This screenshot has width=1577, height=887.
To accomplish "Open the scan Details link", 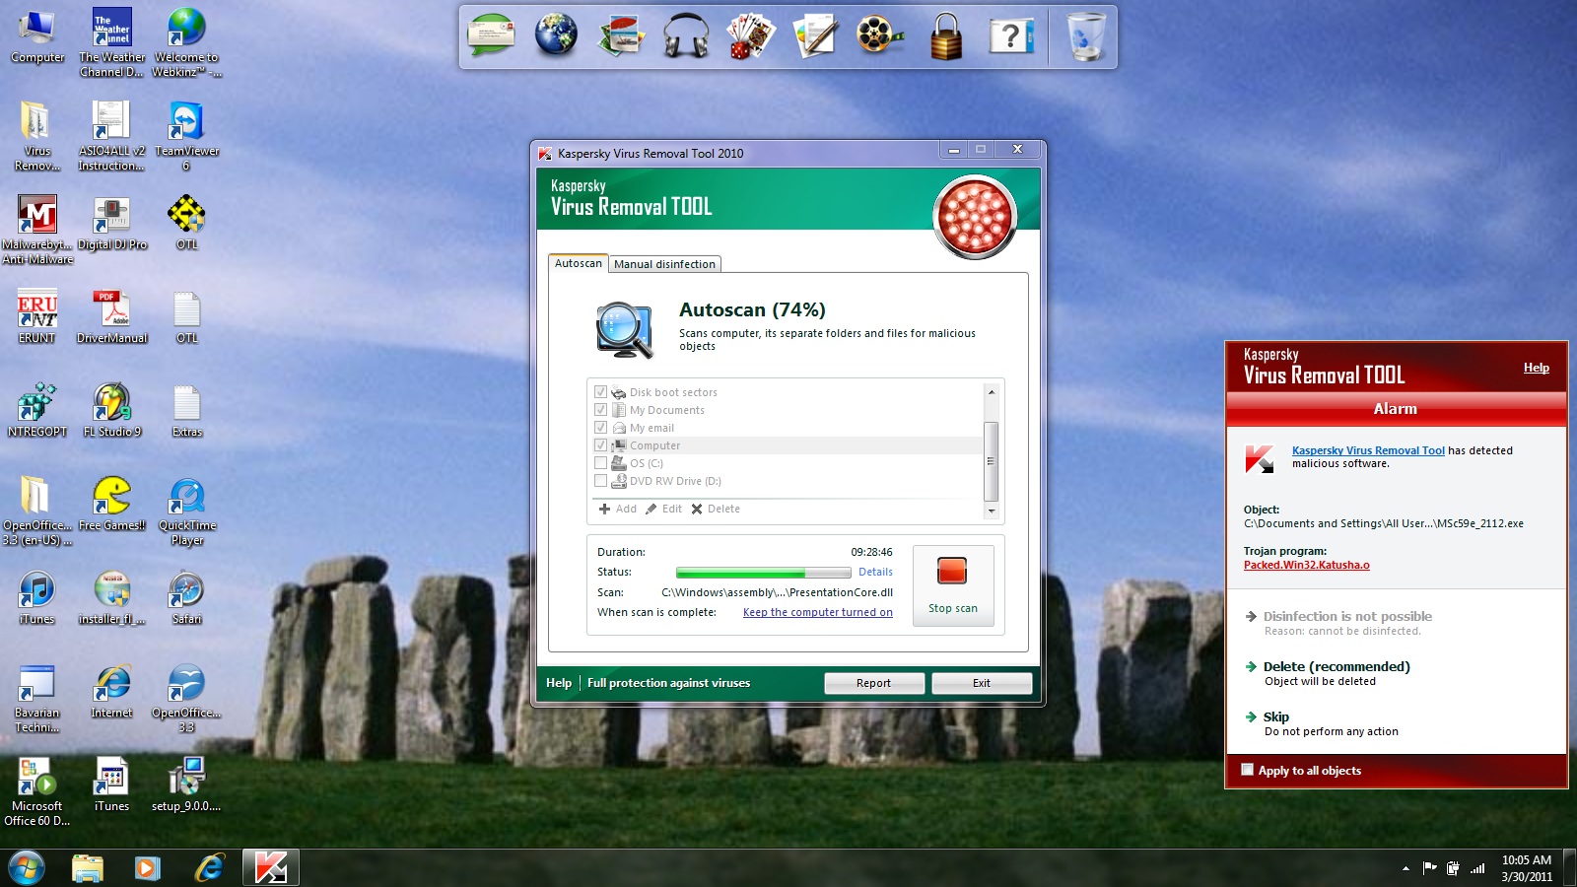I will click(875, 572).
